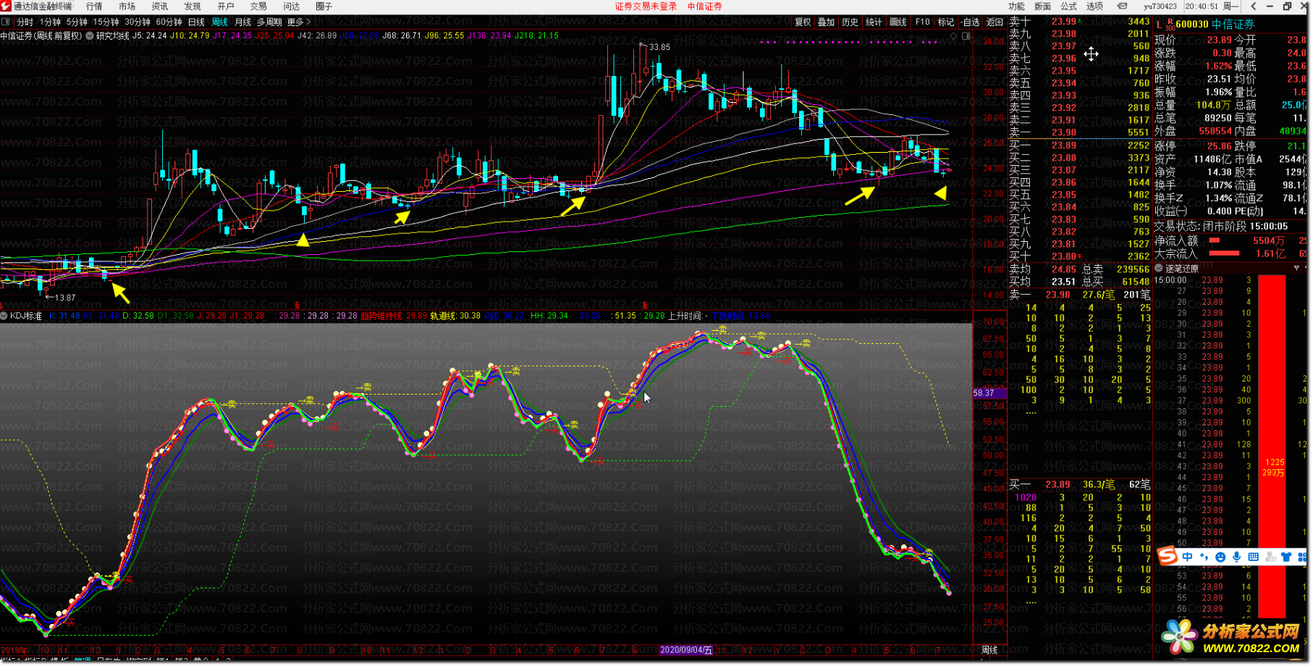Click the split-panel icon at chart top-right
The height and width of the screenshot is (666, 1313).
pos(966,35)
